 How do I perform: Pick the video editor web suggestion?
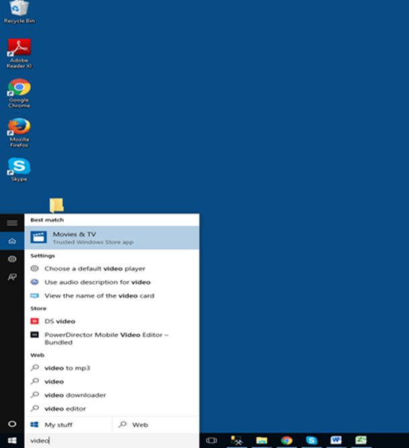tap(111, 409)
